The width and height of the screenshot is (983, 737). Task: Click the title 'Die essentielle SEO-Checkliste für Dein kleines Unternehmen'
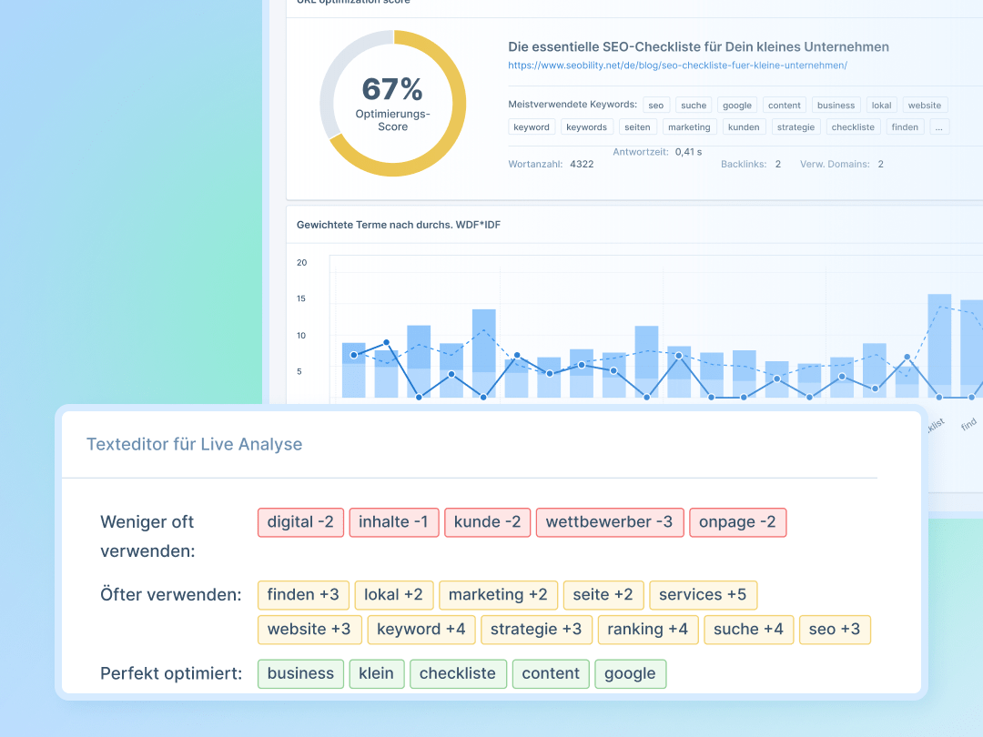pos(698,47)
